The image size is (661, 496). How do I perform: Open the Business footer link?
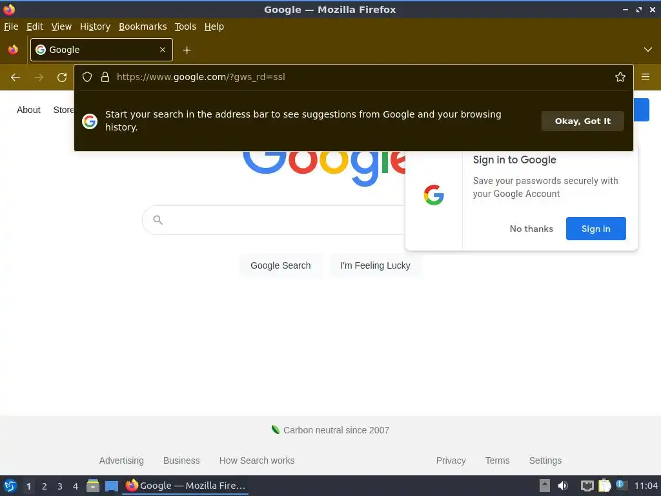(181, 460)
